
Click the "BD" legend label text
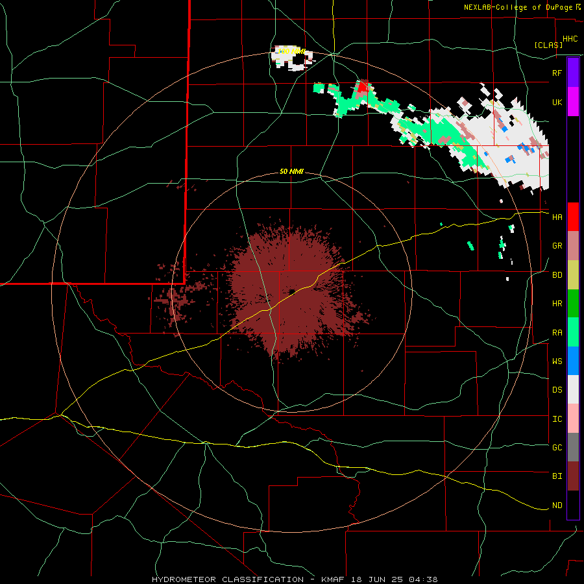pyautogui.click(x=557, y=275)
